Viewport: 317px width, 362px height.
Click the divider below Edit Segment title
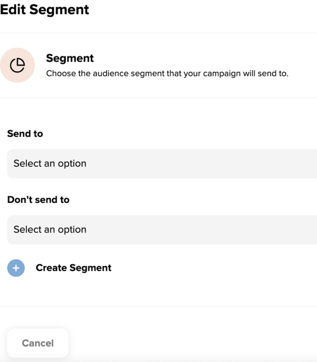[x=158, y=33]
